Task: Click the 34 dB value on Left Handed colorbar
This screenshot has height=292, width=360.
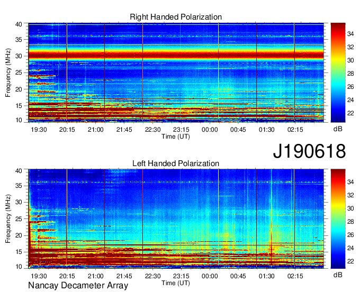Action: pos(350,182)
